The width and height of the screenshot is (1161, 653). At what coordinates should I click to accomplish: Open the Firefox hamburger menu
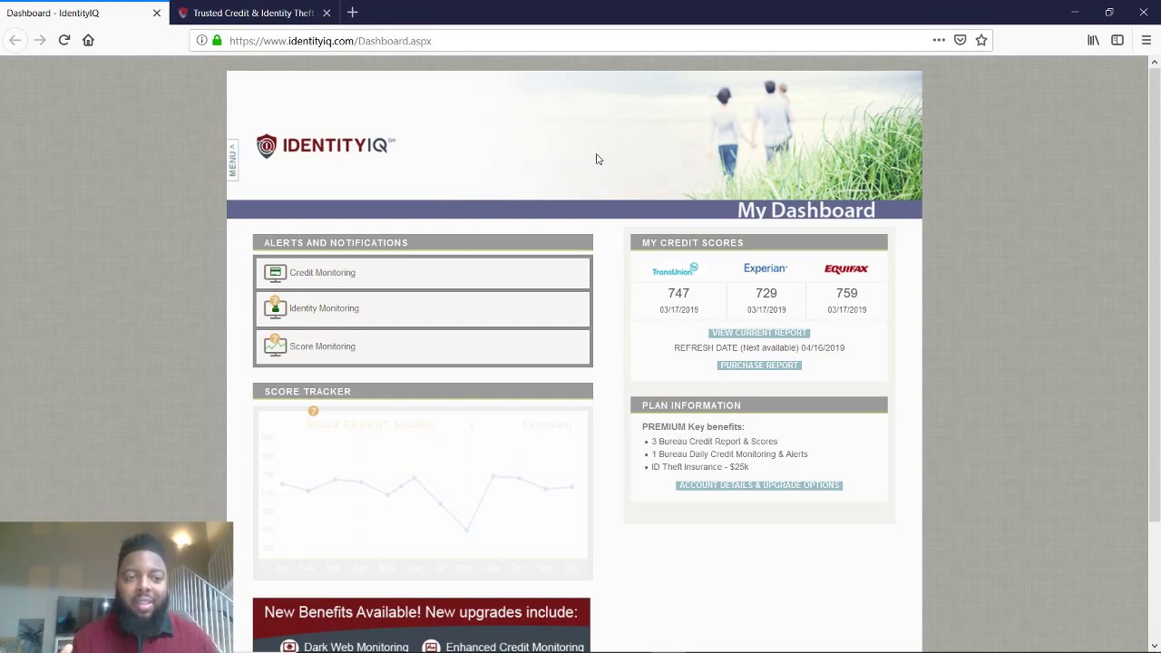pyautogui.click(x=1146, y=40)
